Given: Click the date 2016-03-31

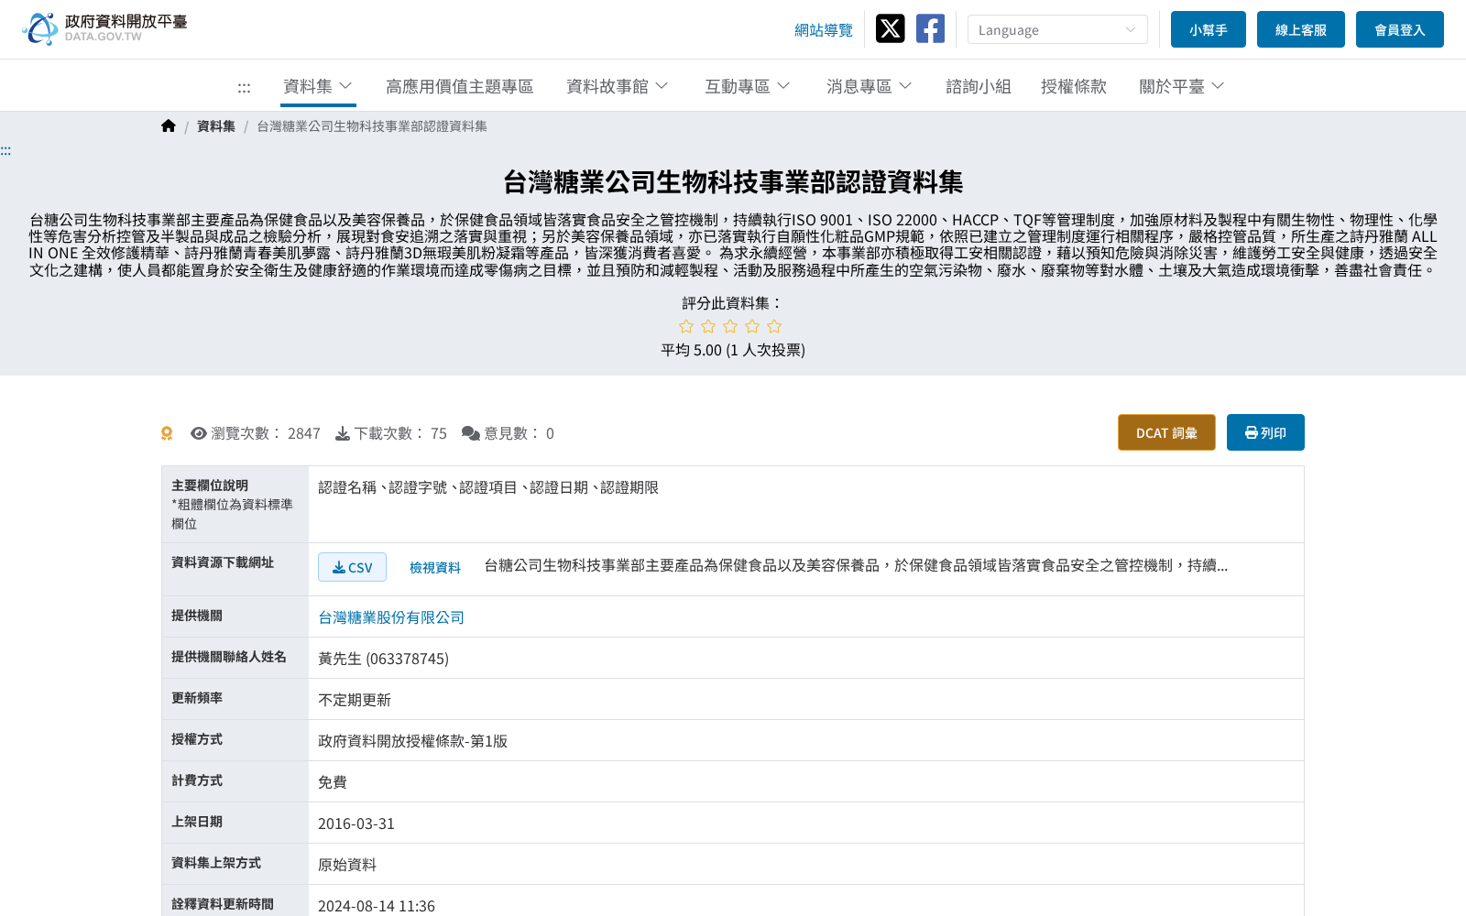Looking at the screenshot, I should pyautogui.click(x=356, y=823).
